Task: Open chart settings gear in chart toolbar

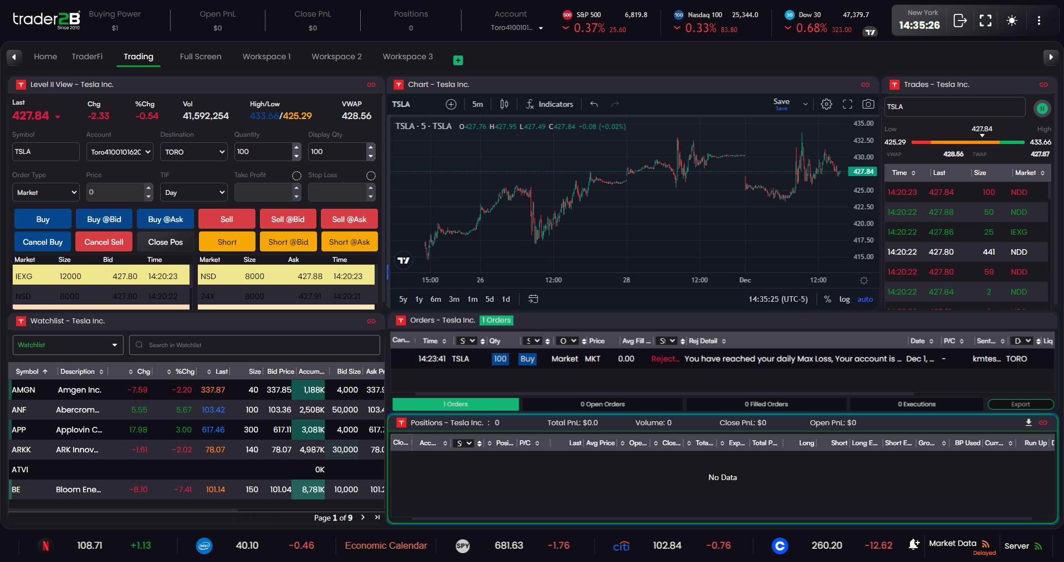Action: [826, 104]
